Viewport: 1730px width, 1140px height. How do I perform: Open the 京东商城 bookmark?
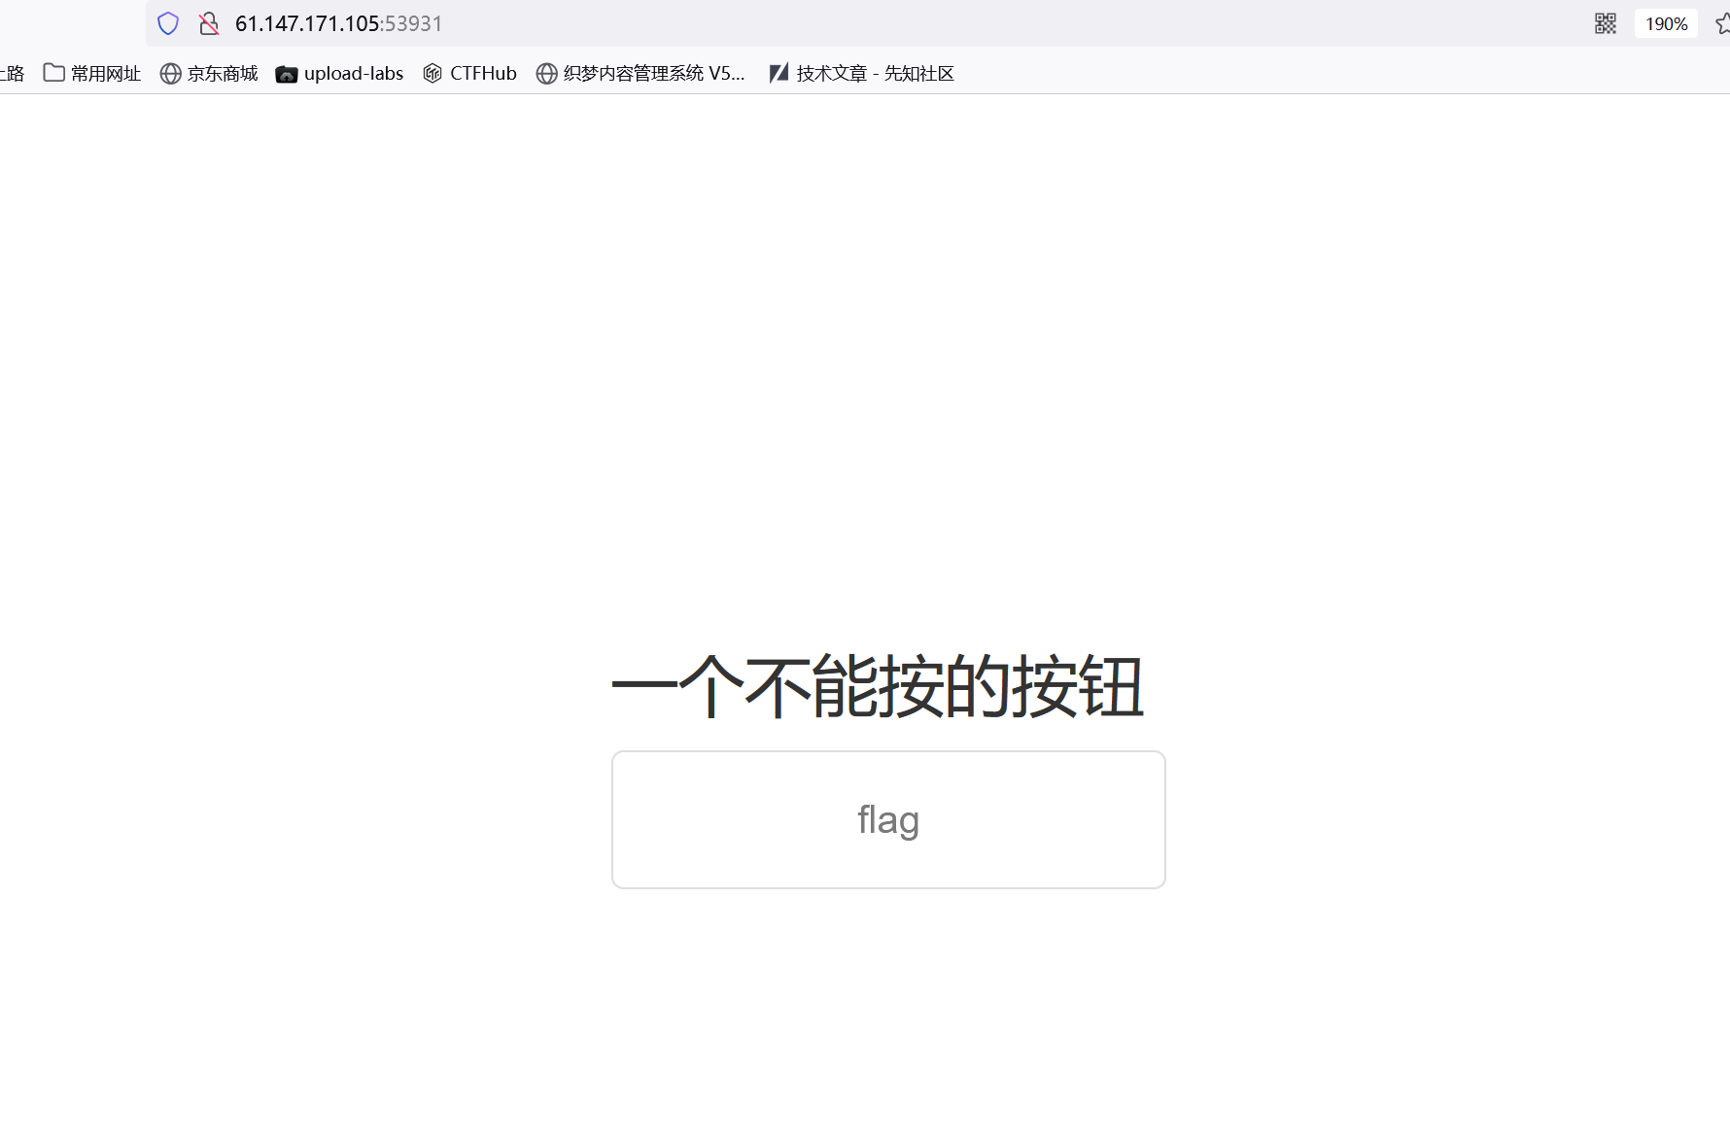pyautogui.click(x=209, y=73)
